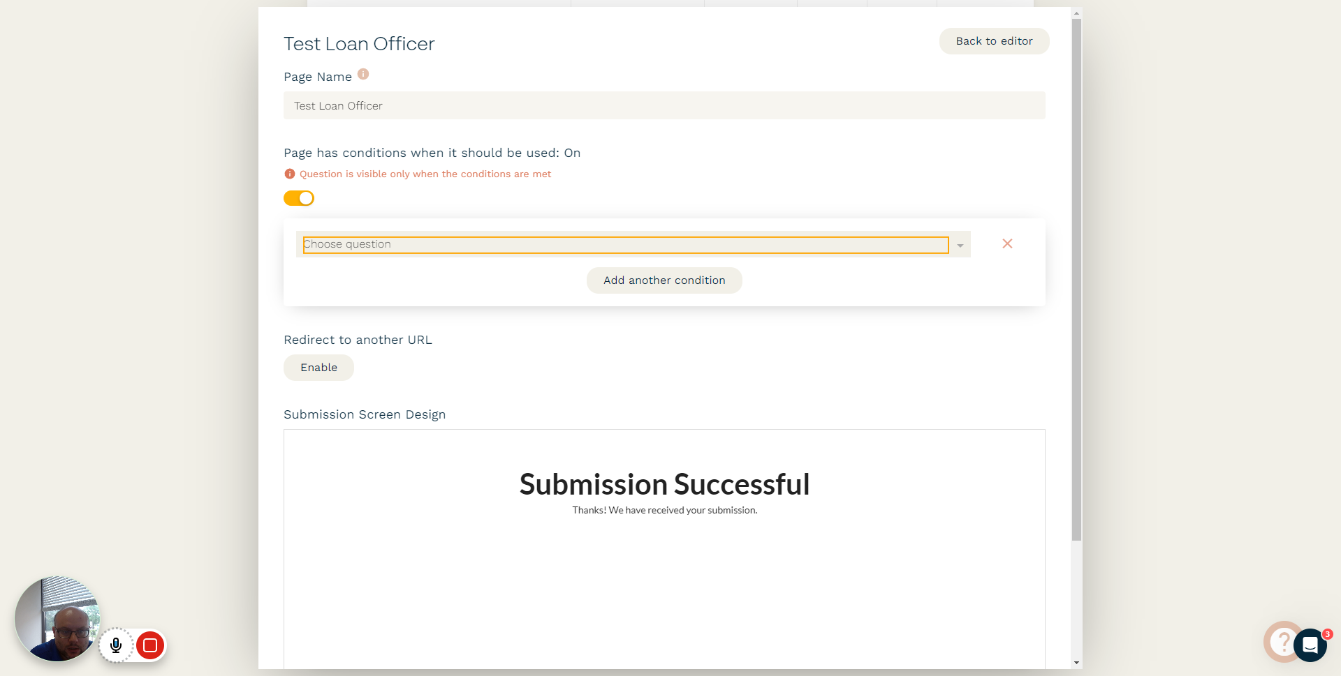Click Add another condition

pyautogui.click(x=664, y=280)
